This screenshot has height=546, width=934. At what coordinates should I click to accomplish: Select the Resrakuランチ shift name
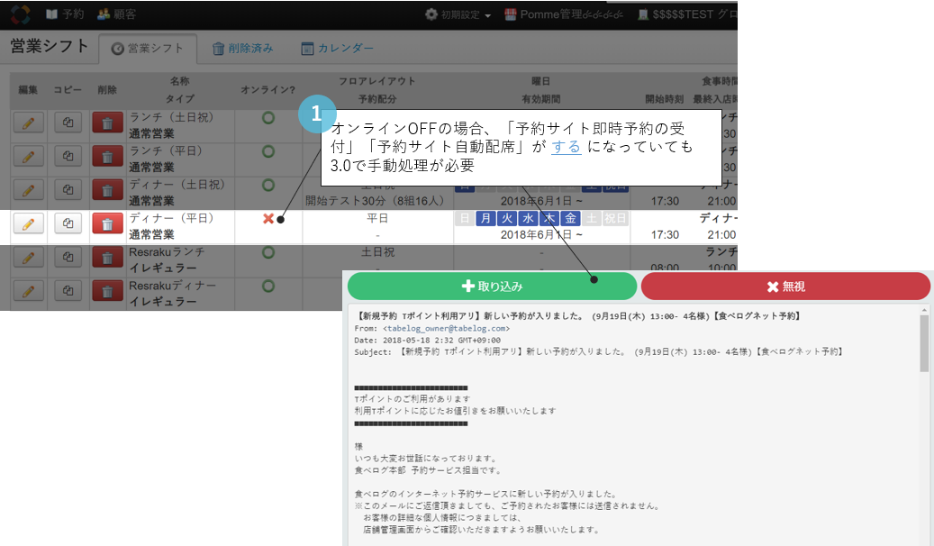167,252
